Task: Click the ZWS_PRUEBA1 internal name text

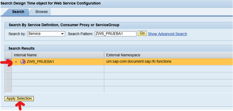Action: [x=40, y=62]
